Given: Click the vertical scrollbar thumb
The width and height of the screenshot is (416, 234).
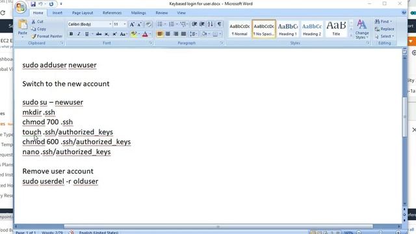Looking at the screenshot, I should pos(404,117).
